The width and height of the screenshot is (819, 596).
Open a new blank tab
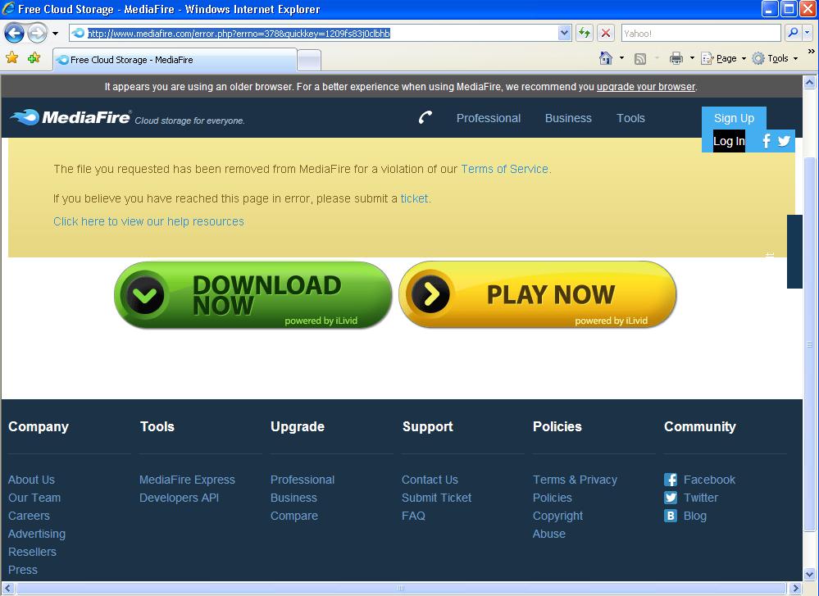tap(309, 60)
